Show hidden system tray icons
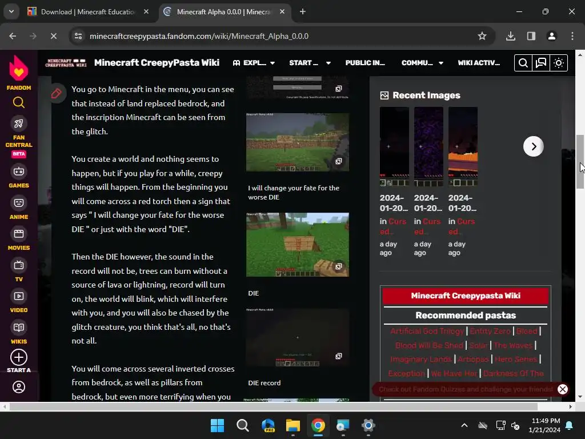The width and height of the screenshot is (585, 439). [x=464, y=425]
